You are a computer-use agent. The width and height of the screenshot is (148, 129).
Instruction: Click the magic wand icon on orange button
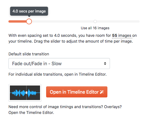pos(102,92)
